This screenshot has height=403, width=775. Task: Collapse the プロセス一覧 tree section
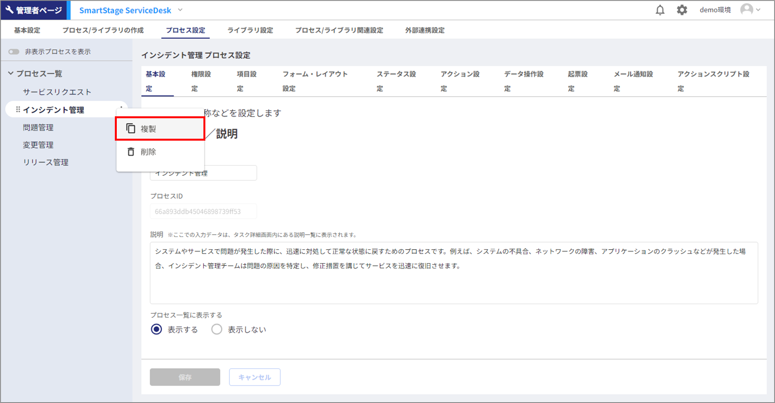click(11, 73)
